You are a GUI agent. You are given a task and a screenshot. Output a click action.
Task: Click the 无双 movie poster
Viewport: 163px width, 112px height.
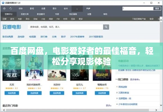tap(12, 68)
